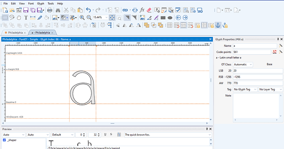Click the binoculars Find icon
Screen dimensions: 284x149
tap(58, 10)
